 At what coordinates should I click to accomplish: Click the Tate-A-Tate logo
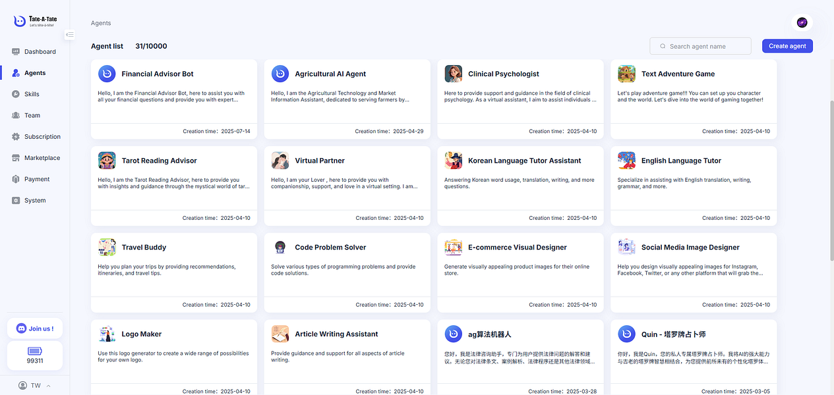[x=35, y=21]
